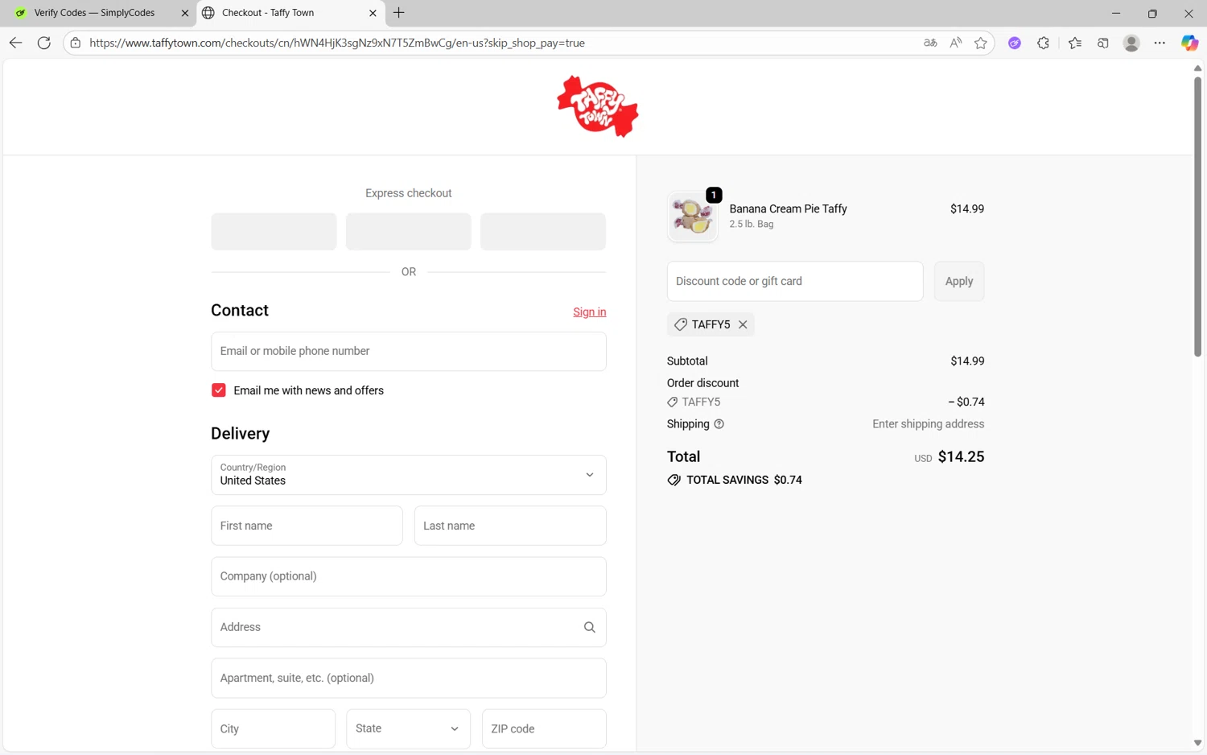Click the City field
Viewport: 1207px width, 755px height.
(x=274, y=728)
